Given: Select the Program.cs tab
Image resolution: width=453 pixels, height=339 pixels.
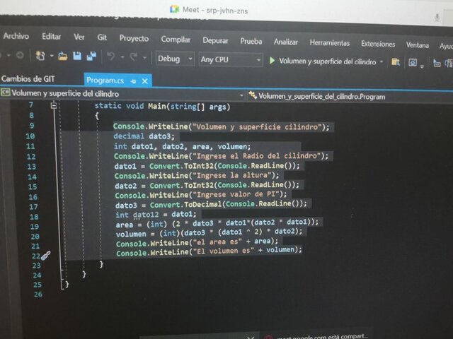Looking at the screenshot, I should [105, 81].
